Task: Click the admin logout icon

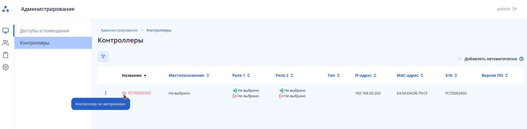Action: pos(515,9)
